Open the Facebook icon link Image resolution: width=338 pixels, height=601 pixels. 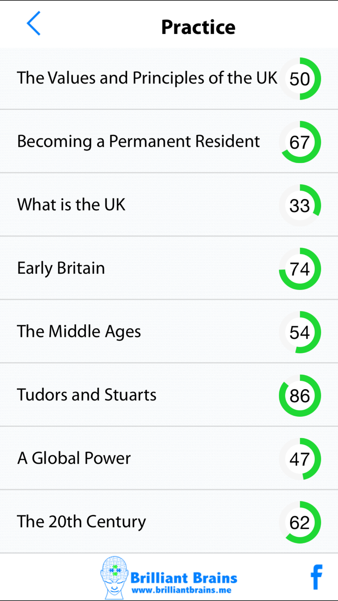316,577
